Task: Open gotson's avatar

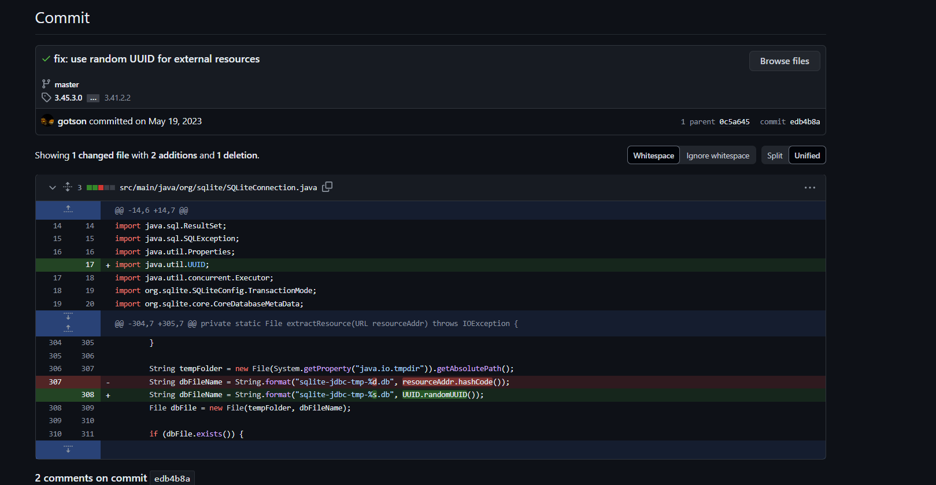Action: coord(47,121)
